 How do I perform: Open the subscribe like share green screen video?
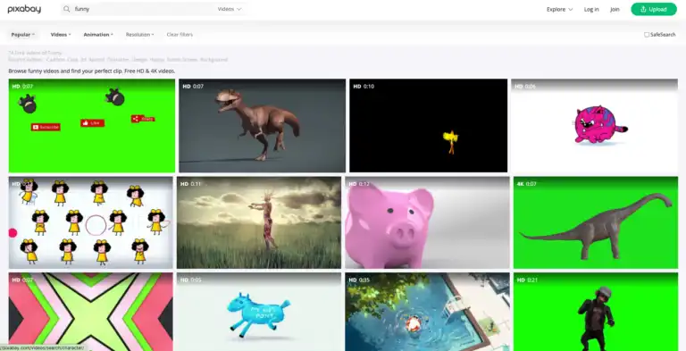(x=91, y=126)
